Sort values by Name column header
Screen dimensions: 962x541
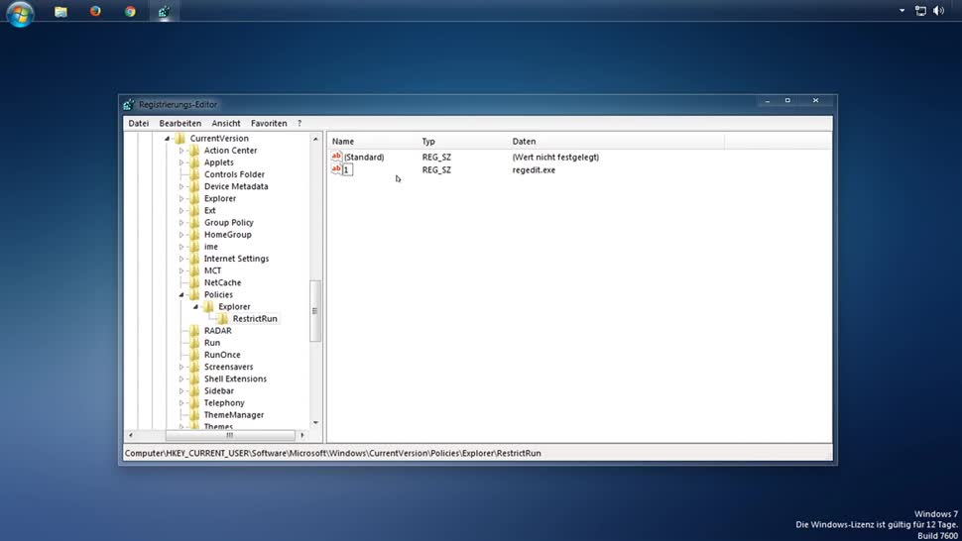[372, 141]
